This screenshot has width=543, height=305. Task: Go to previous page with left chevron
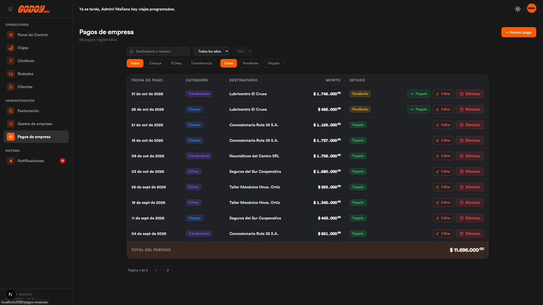tap(156, 270)
